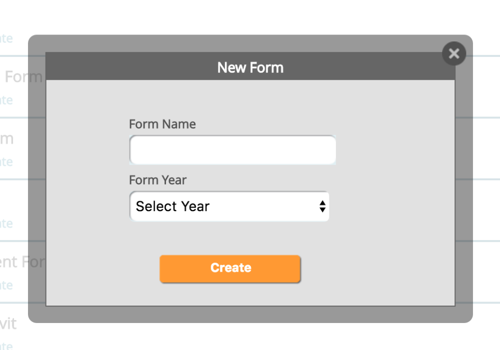Click the up-down arrows on year selector
The image size is (500, 350).
pos(322,206)
